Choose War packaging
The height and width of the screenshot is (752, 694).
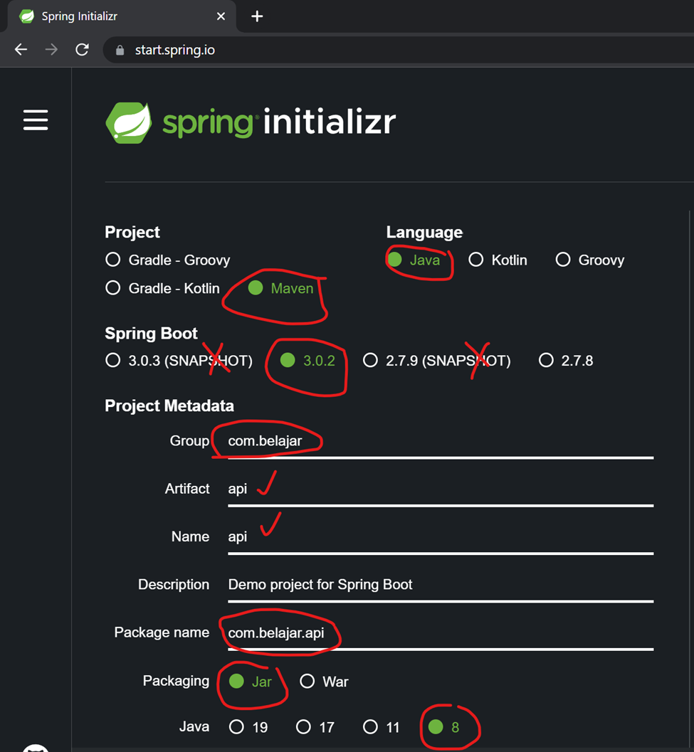click(307, 681)
